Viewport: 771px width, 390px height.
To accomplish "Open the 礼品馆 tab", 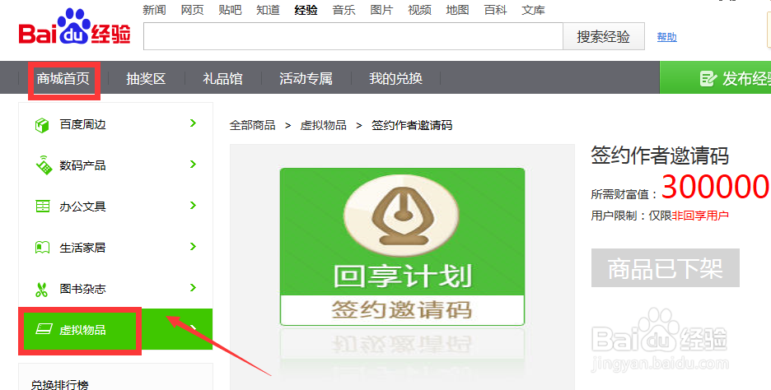I will click(222, 78).
